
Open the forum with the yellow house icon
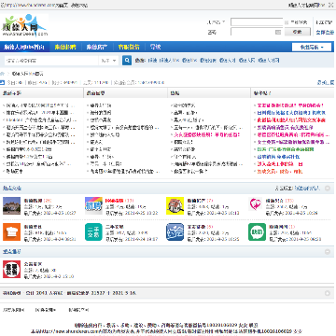tap(175, 205)
